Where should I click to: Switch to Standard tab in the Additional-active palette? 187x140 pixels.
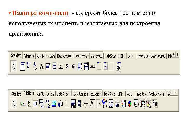tap(16, 94)
